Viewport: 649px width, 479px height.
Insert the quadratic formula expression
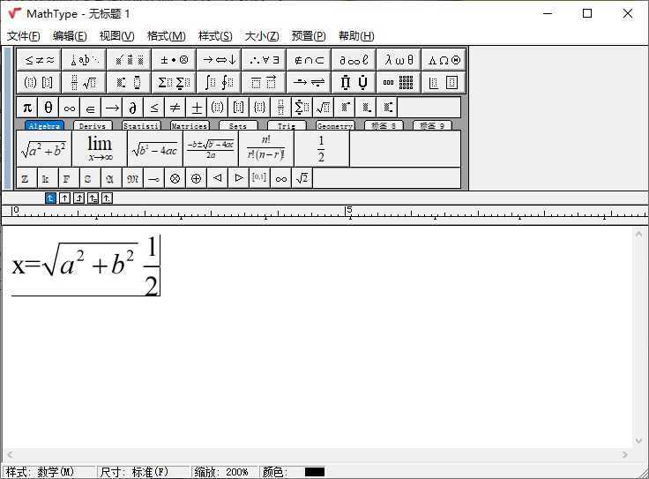click(x=211, y=149)
